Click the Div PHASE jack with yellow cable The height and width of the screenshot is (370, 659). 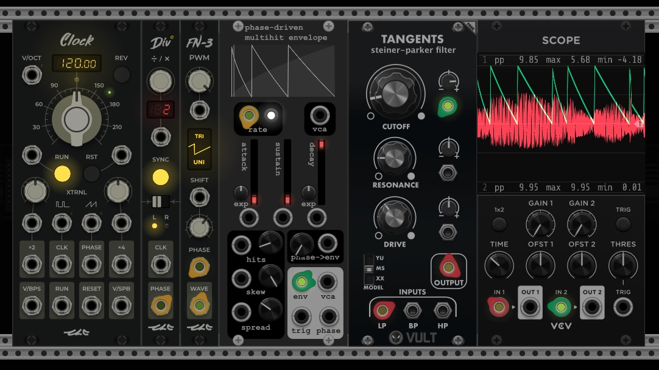point(161,305)
